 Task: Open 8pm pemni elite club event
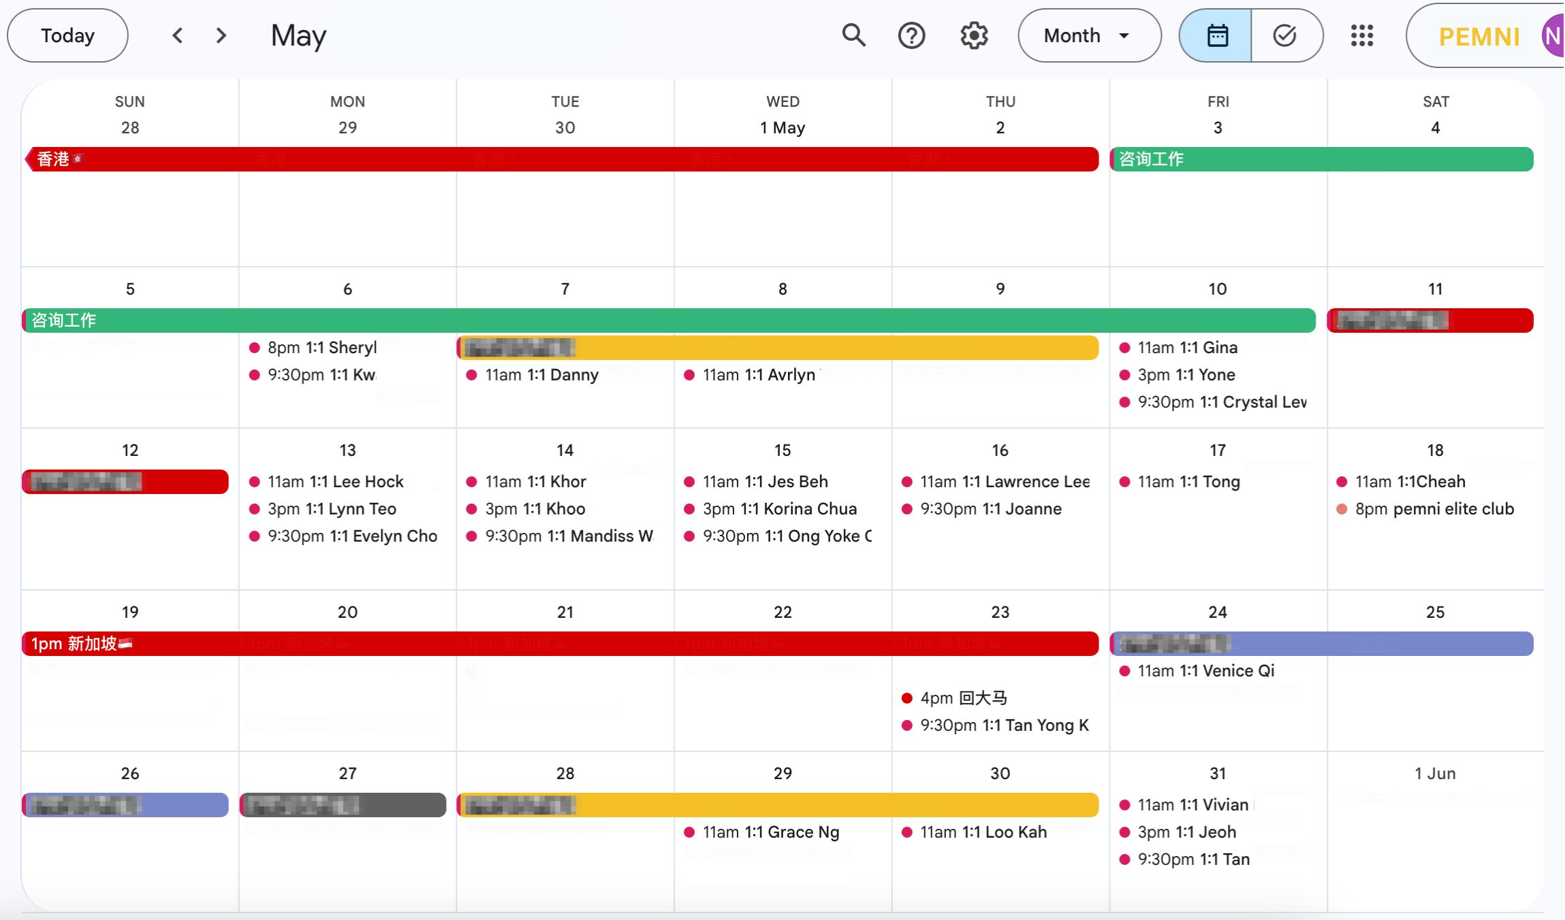[x=1425, y=509]
